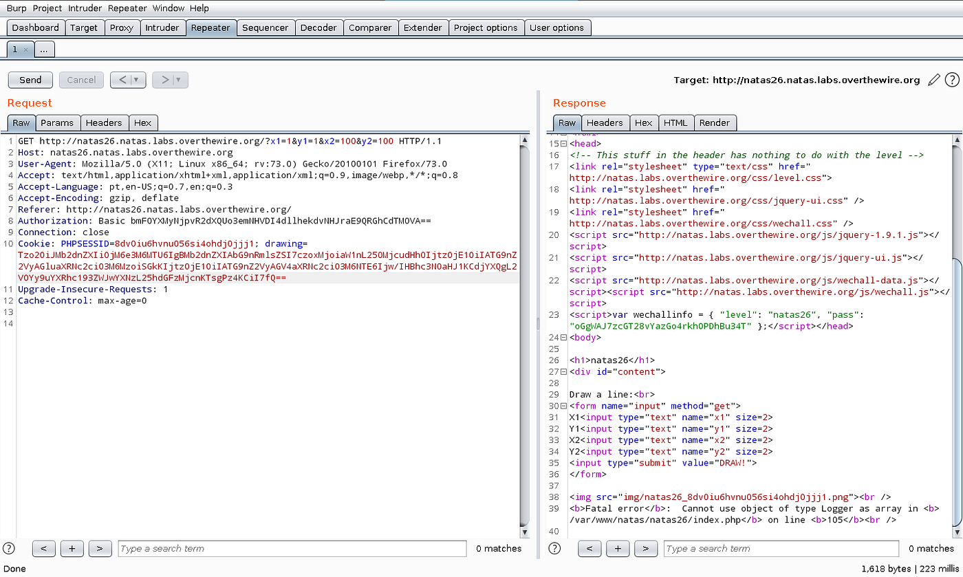This screenshot has height=577, width=963.
Task: Send the request with Send button
Action: [30, 80]
